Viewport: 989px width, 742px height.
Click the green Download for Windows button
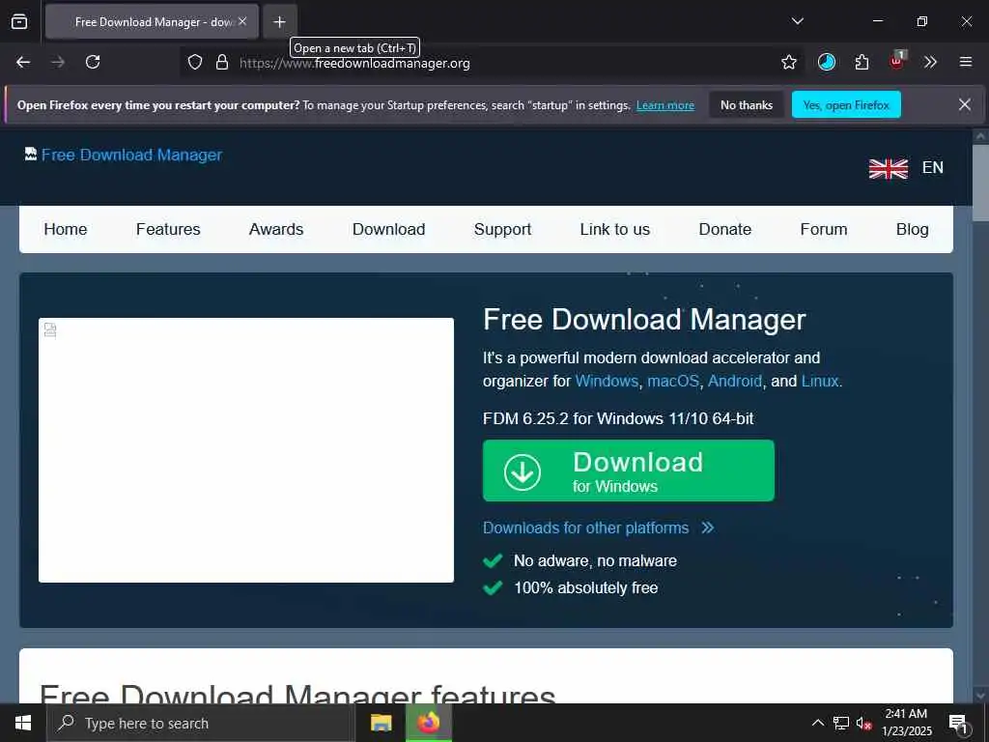coord(628,471)
